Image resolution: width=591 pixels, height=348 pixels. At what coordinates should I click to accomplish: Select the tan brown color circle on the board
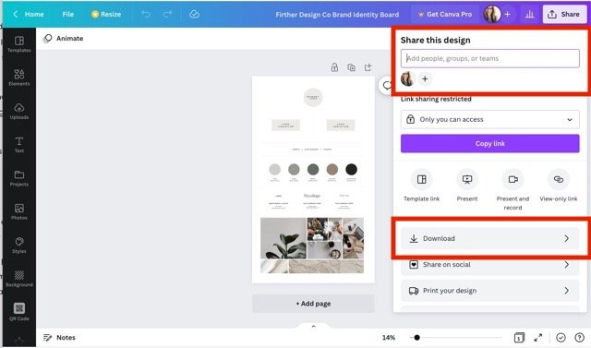(x=332, y=170)
